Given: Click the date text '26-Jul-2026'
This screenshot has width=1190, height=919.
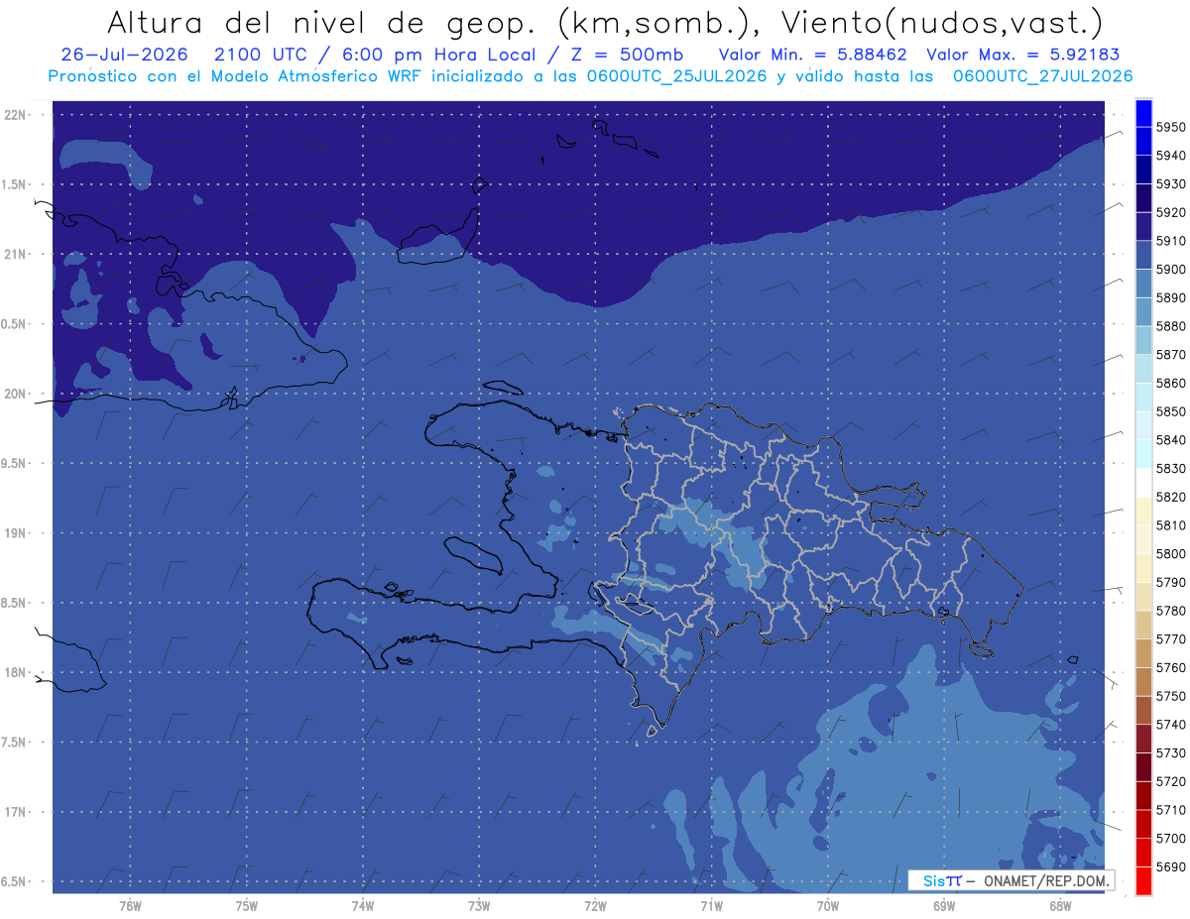Looking at the screenshot, I should point(124,55).
